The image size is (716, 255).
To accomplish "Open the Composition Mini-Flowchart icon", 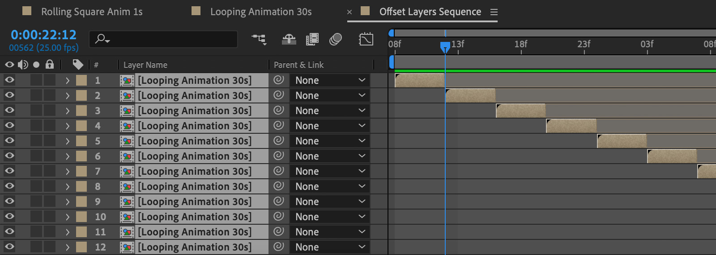I will 259,40.
